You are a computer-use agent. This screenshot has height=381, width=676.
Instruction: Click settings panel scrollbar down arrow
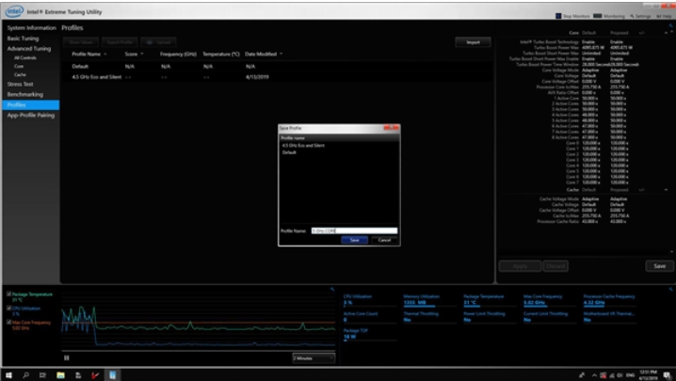tap(671, 252)
